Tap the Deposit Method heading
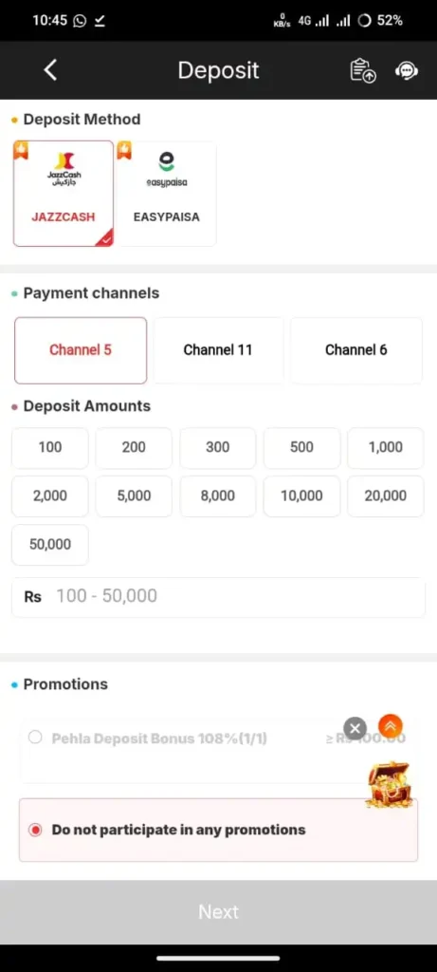The height and width of the screenshot is (972, 437). click(82, 119)
